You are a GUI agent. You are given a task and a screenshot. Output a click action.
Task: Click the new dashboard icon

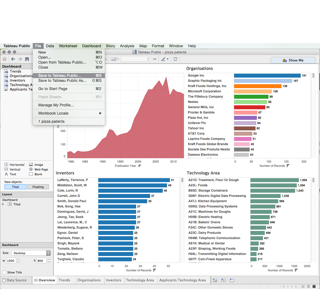pos(223,280)
